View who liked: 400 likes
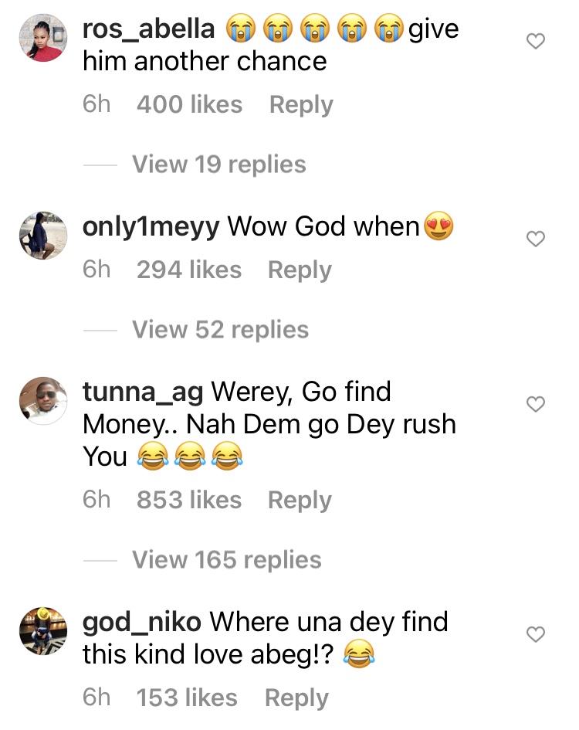This screenshot has width=579, height=730. [189, 105]
